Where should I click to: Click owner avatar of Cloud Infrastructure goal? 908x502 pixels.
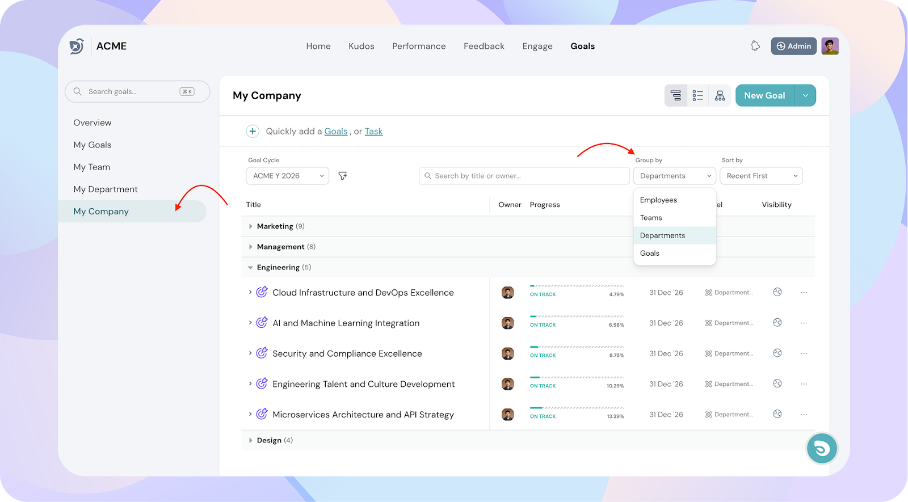(508, 293)
